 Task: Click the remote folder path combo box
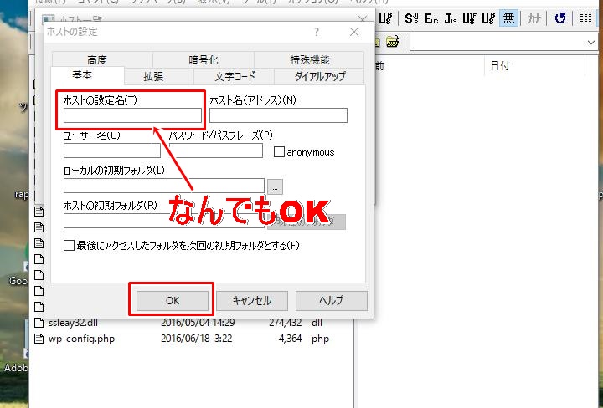pyautogui.click(x=503, y=42)
